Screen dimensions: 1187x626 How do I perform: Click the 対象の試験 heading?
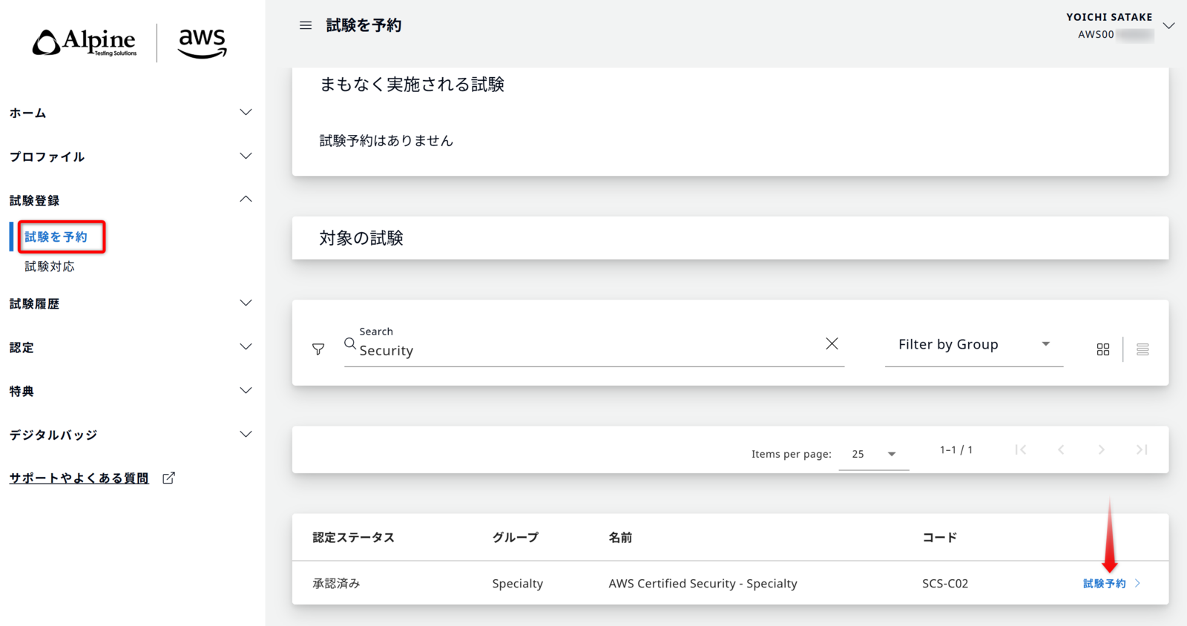tap(361, 238)
